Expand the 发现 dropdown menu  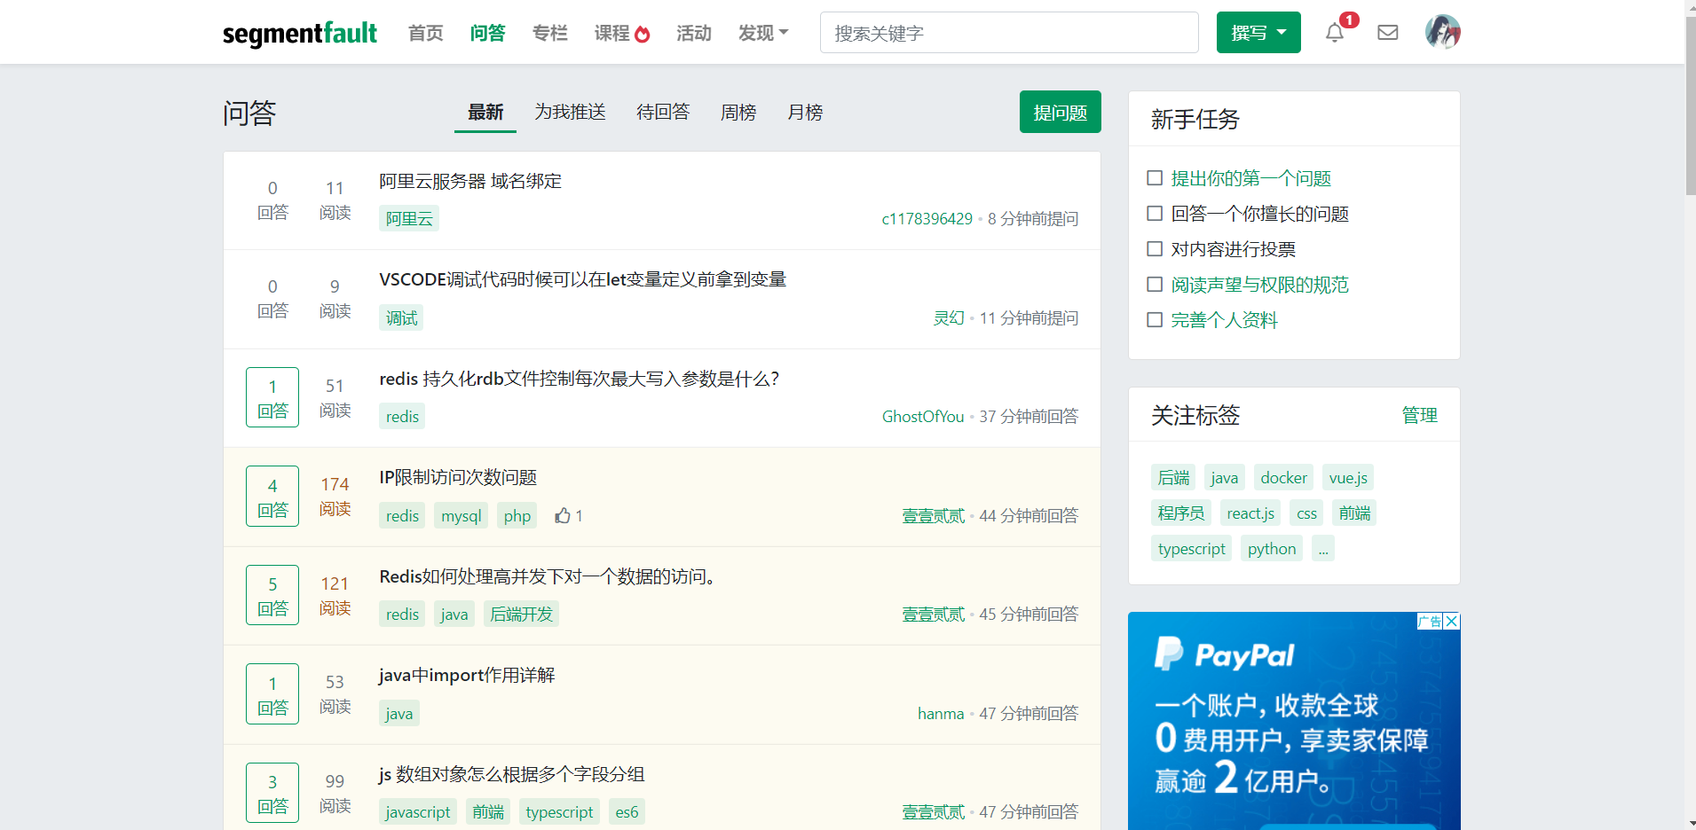coord(763,33)
